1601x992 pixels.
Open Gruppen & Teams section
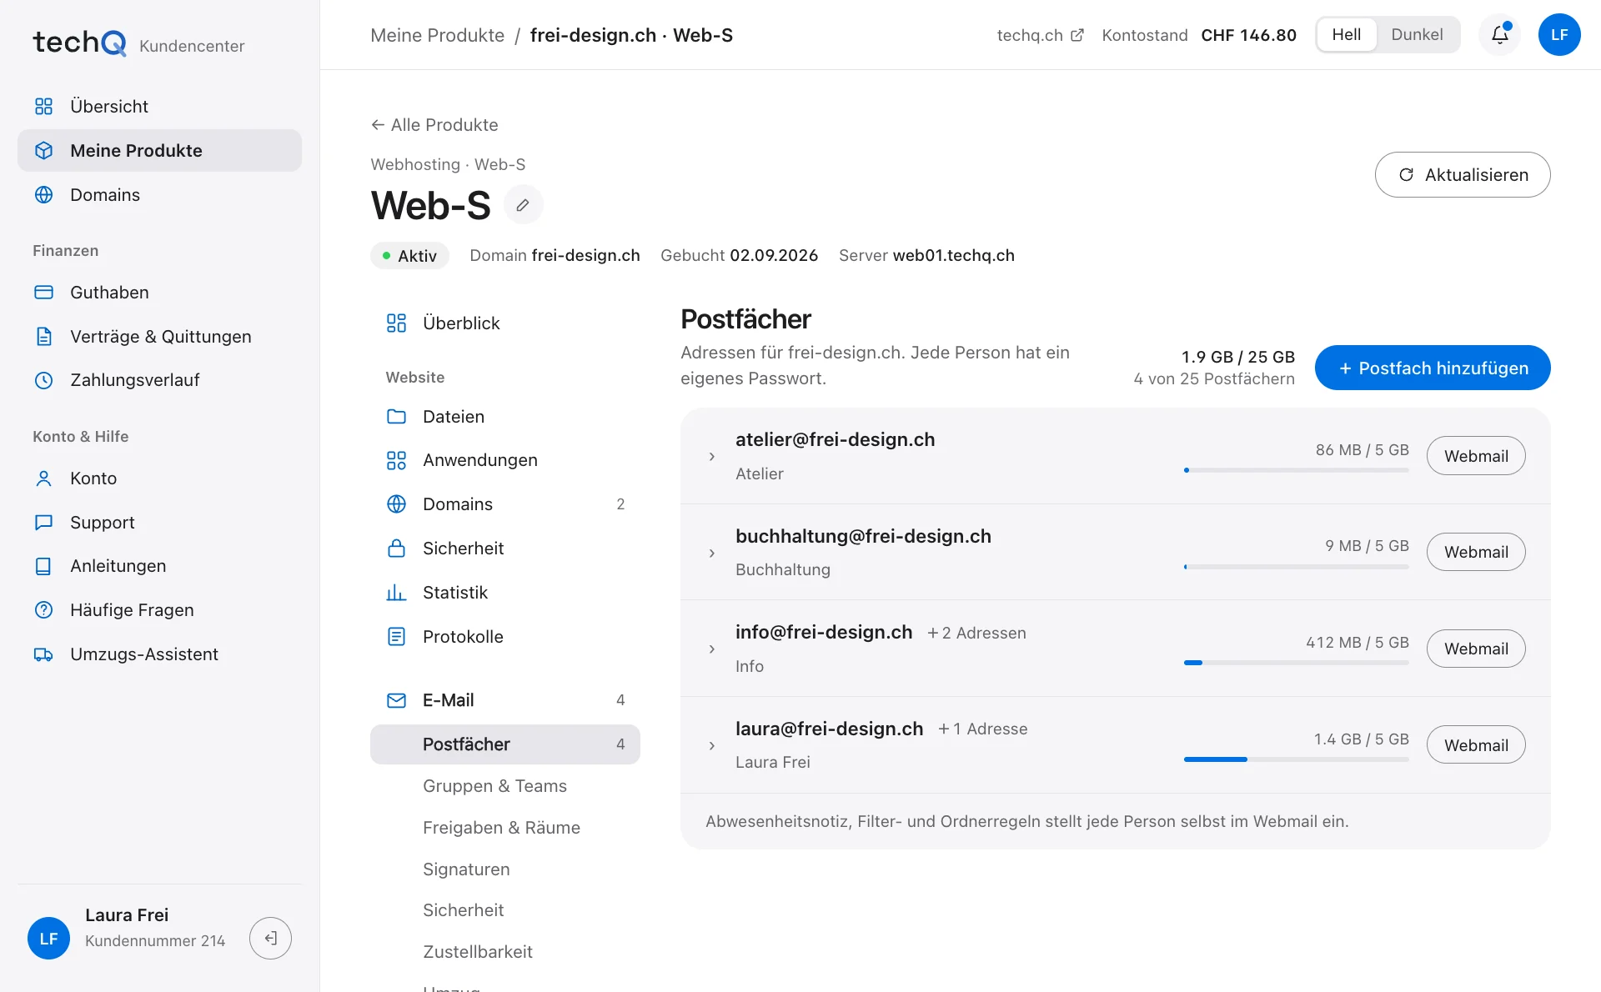505,786
